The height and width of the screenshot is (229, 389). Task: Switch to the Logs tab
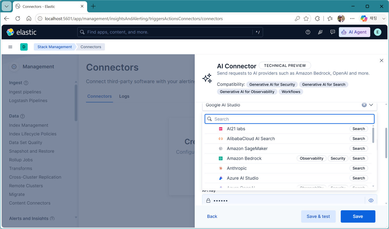point(124,96)
